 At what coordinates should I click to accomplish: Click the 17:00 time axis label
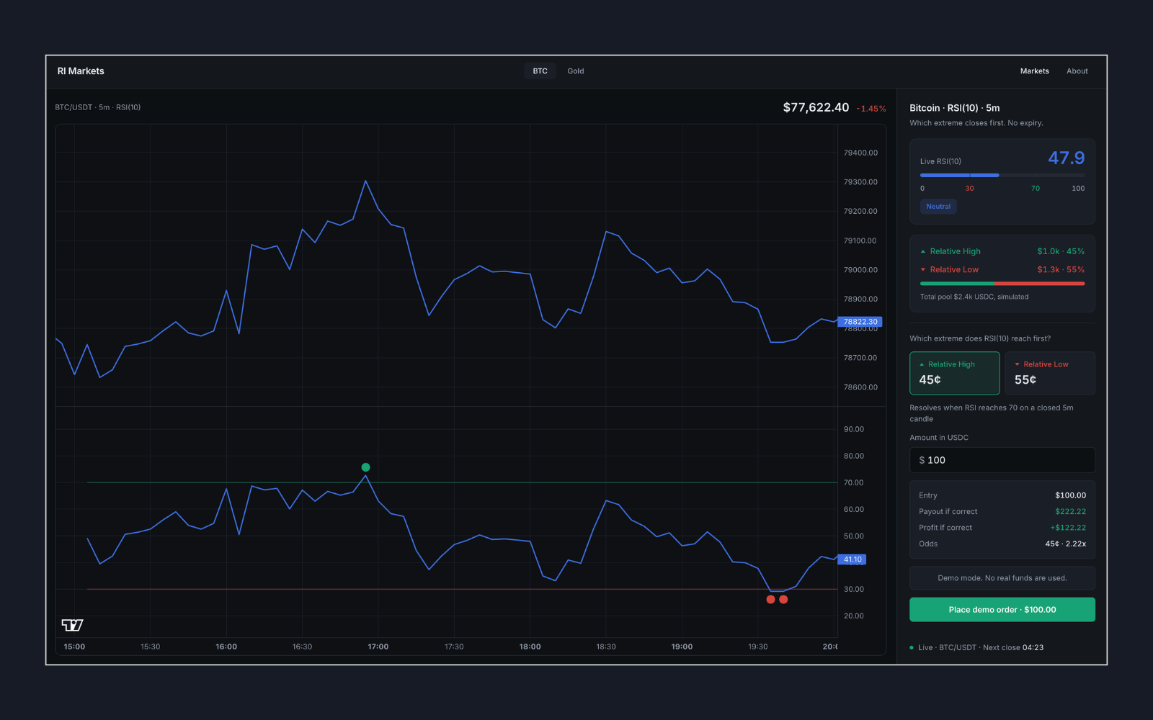[x=378, y=647]
